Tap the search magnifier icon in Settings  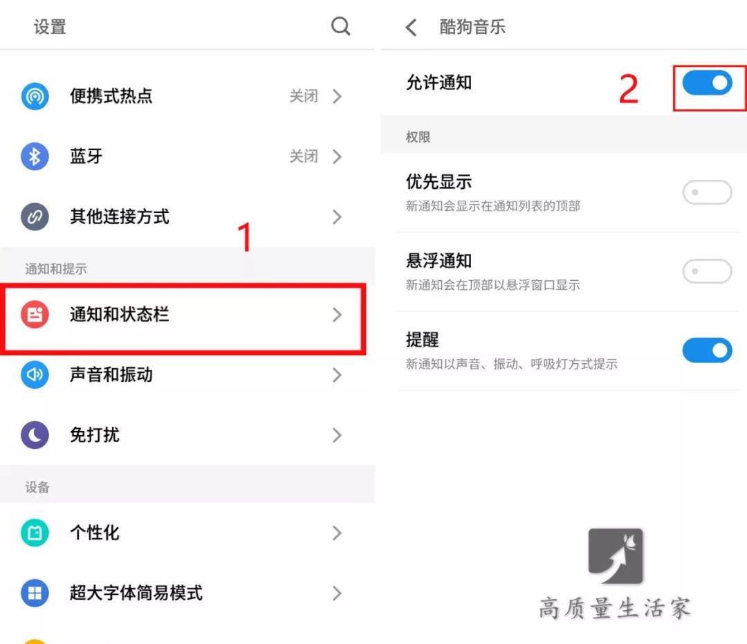(x=340, y=26)
